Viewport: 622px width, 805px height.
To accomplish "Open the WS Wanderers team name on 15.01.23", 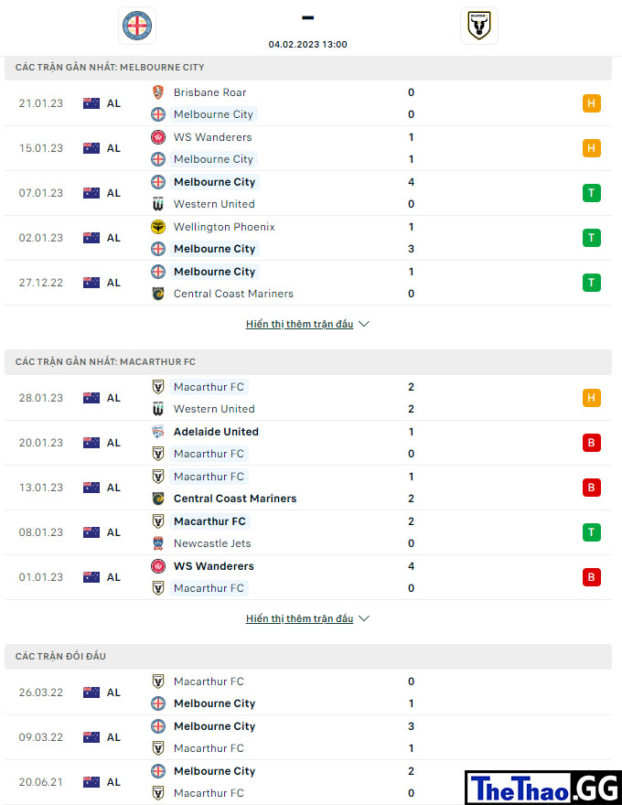I will click(212, 137).
